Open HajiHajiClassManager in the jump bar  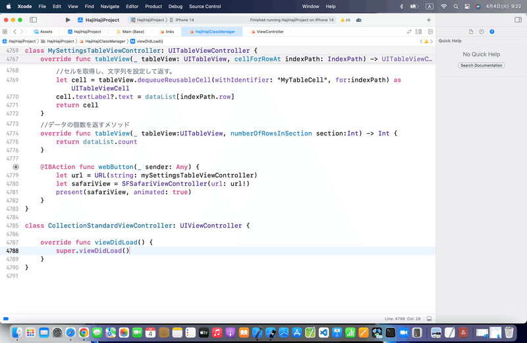(102, 42)
